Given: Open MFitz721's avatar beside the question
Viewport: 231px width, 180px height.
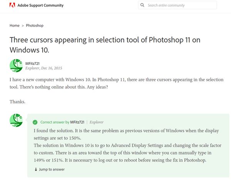Looking at the screenshot, I should 16,66.
